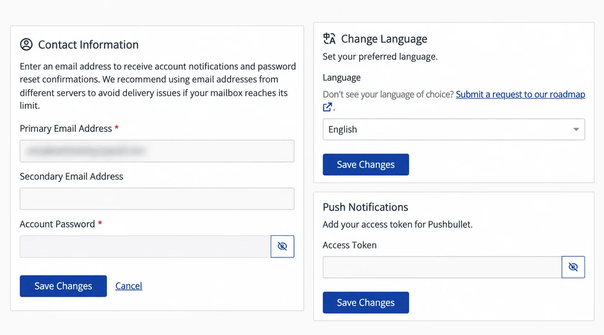
Task: Click text Don't see your language of choice?
Action: click(388, 94)
